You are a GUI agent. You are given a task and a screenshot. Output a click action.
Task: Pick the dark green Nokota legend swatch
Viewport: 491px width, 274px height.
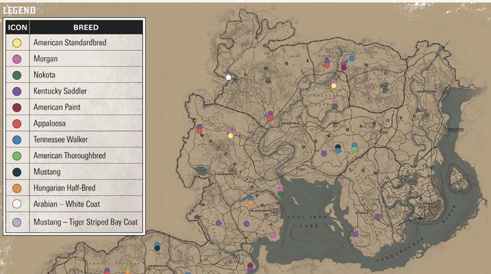(17, 75)
